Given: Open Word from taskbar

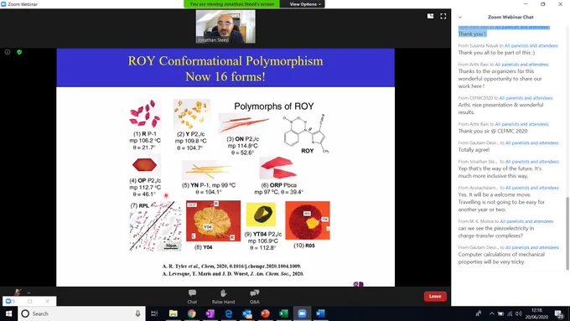Looking at the screenshot, I should click(x=320, y=313).
